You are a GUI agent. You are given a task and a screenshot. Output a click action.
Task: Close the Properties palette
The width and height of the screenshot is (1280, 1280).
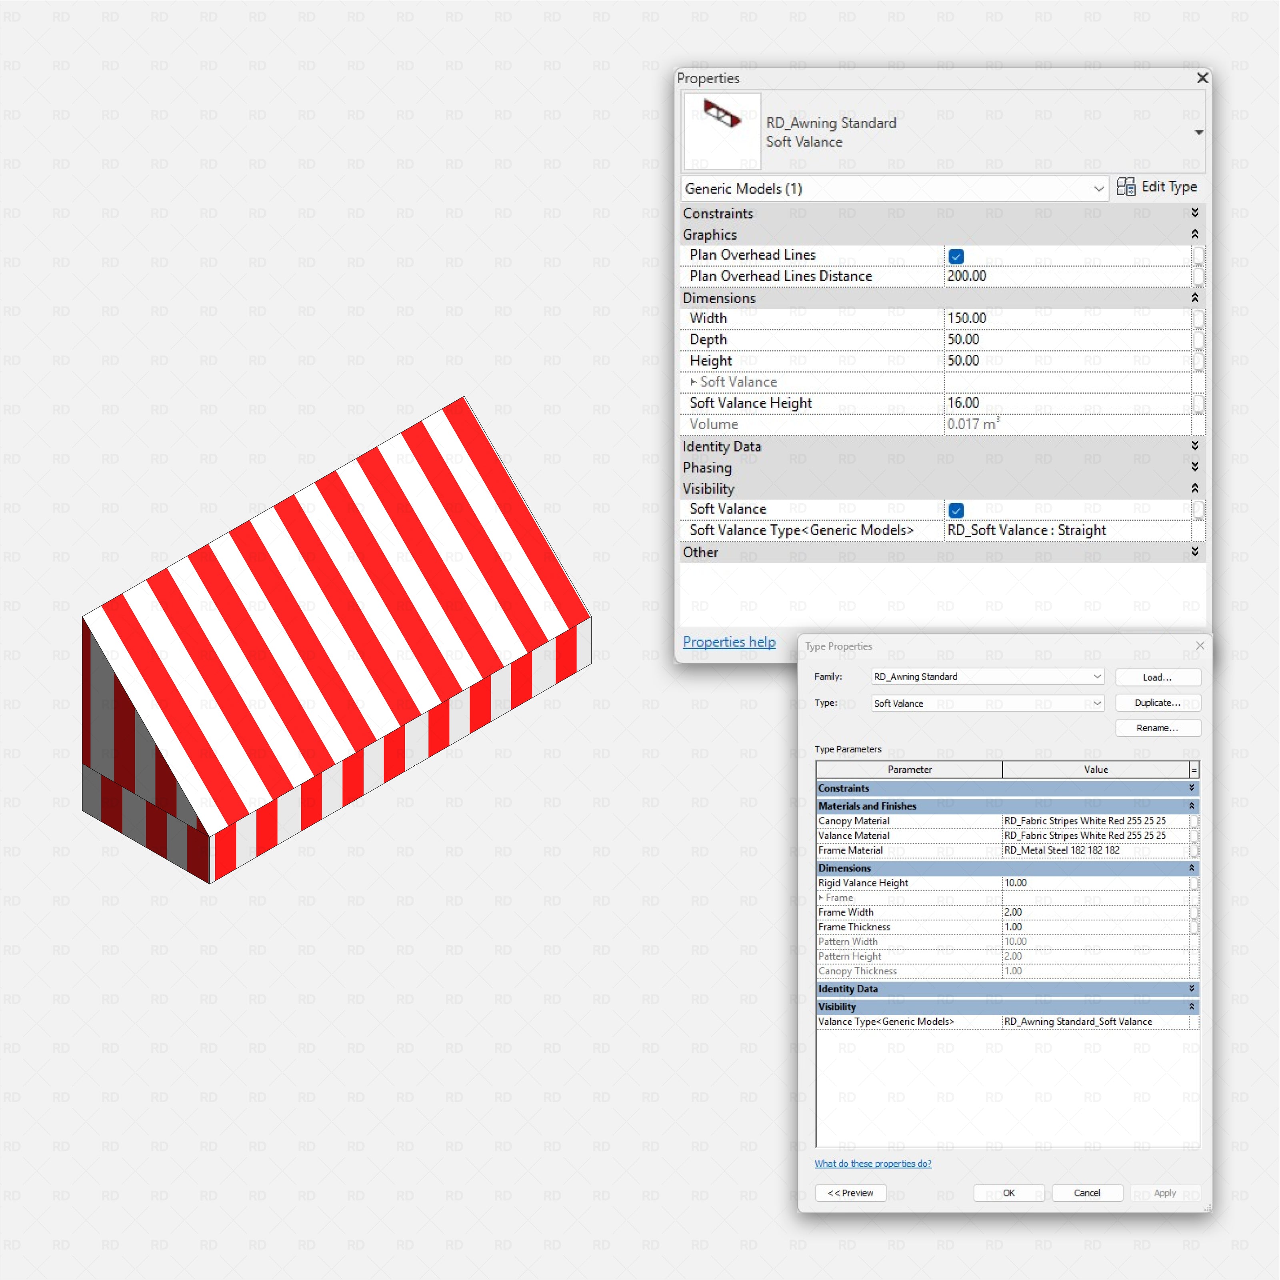(1202, 78)
